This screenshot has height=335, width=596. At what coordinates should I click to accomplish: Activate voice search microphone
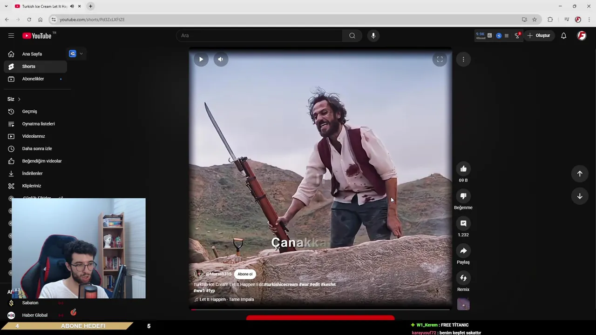[x=373, y=35]
